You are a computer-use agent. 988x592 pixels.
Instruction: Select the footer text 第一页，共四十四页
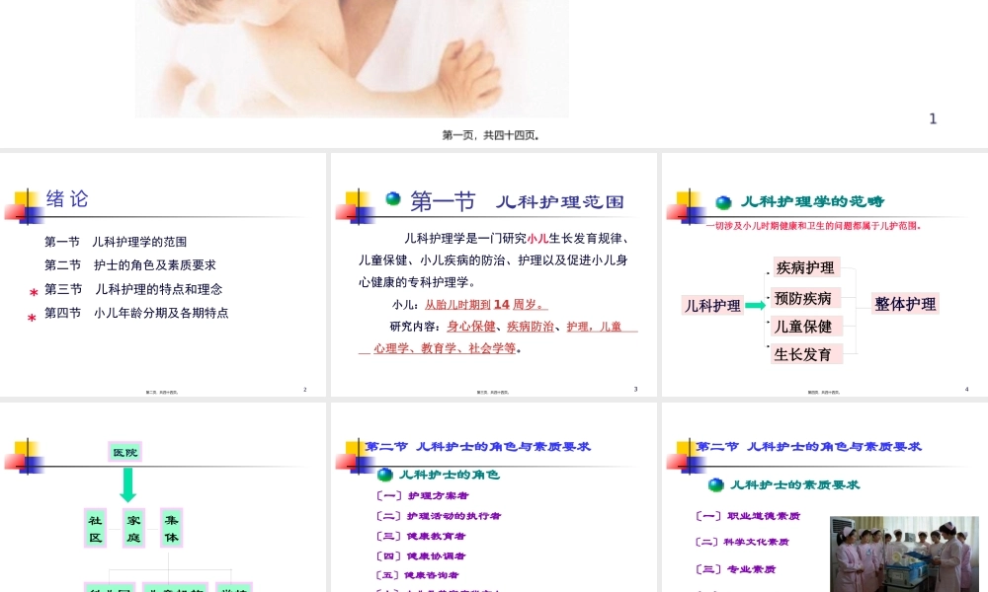coord(490,135)
